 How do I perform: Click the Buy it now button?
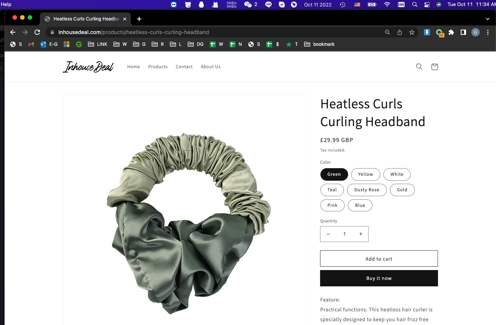tap(379, 278)
